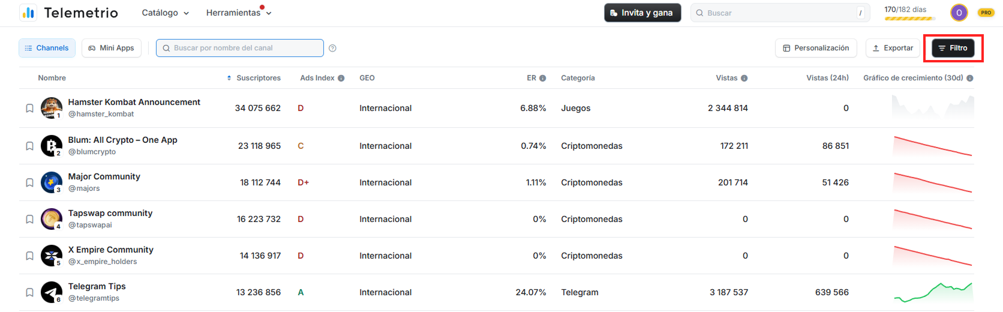Open the Filtro panel
Viewport: 1003px width, 312px height.
click(x=953, y=48)
